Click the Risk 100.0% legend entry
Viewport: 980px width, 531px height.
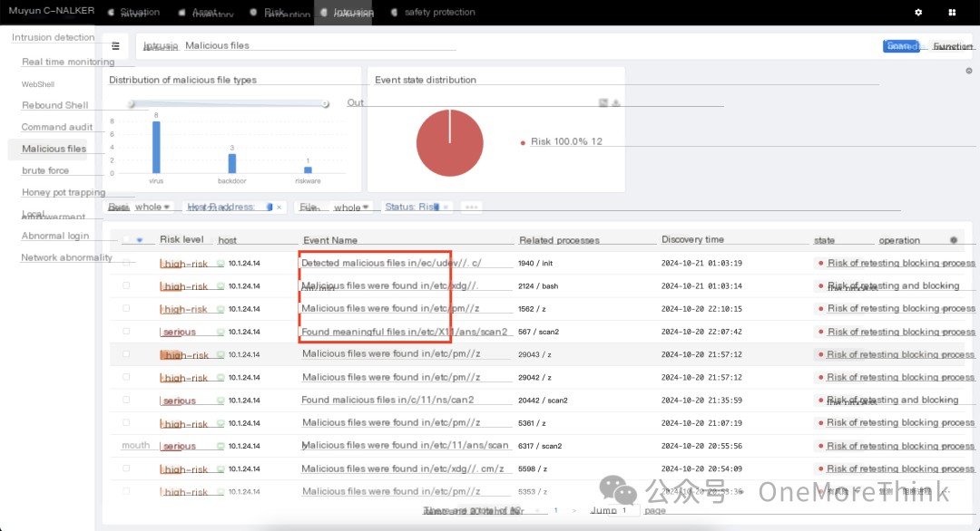[x=562, y=141]
